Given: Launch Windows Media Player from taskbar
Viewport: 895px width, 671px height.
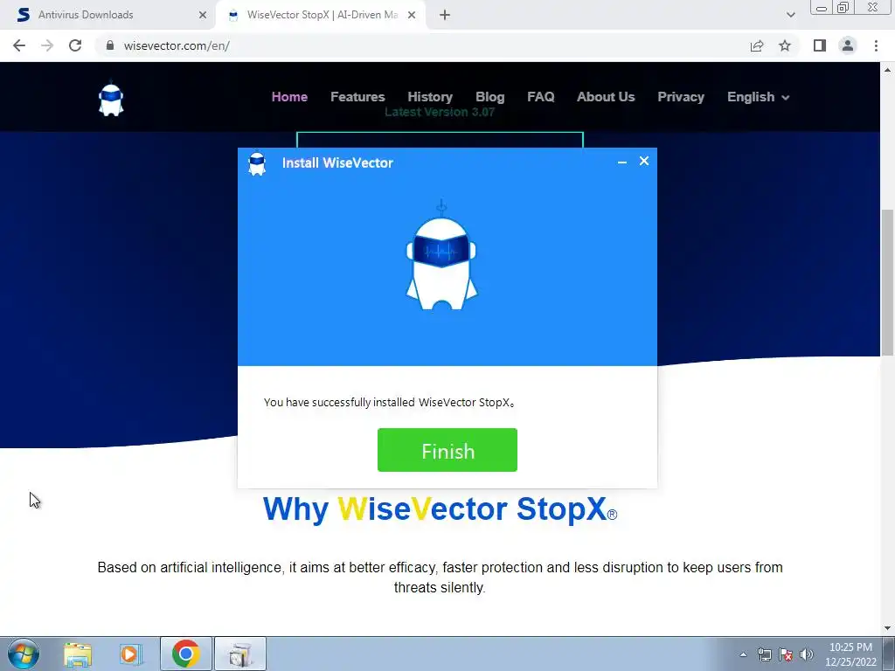Looking at the screenshot, I should [x=131, y=654].
